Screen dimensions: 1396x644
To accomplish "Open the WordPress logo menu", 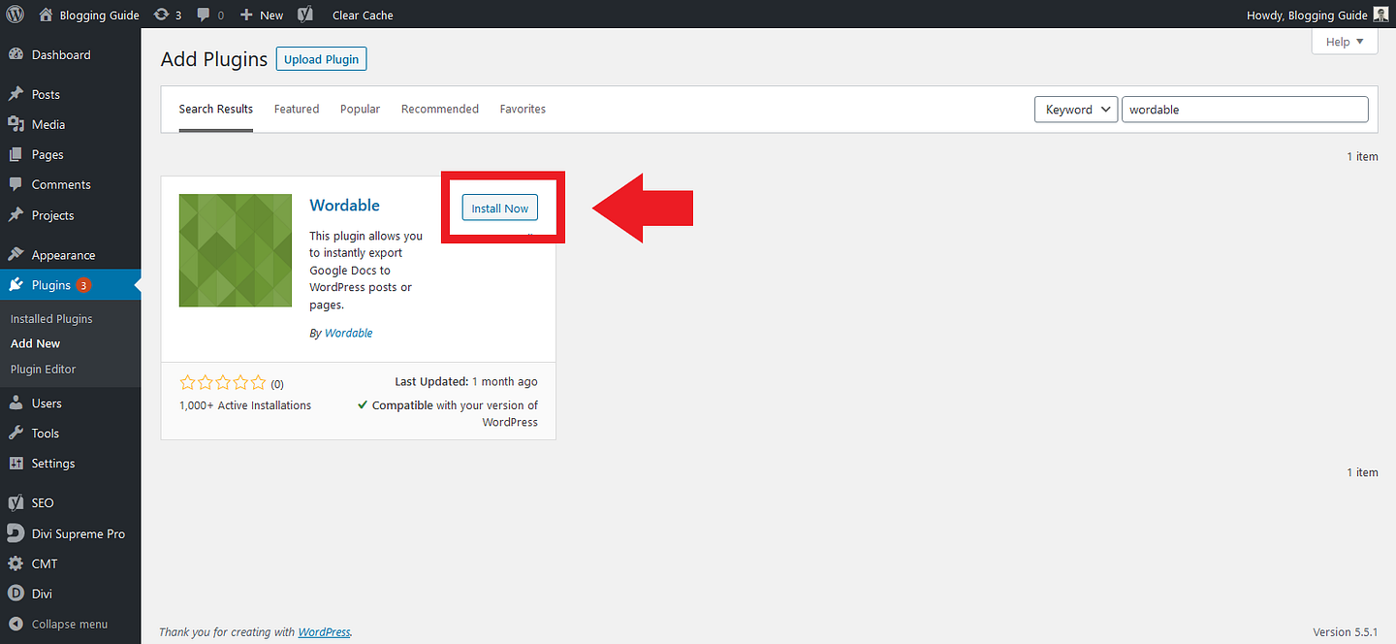I will pos(15,15).
